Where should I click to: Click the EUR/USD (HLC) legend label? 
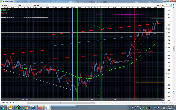6,9
